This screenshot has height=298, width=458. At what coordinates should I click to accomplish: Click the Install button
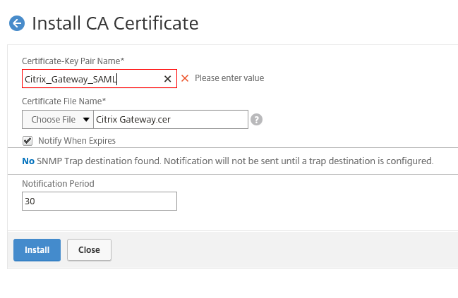click(x=37, y=250)
